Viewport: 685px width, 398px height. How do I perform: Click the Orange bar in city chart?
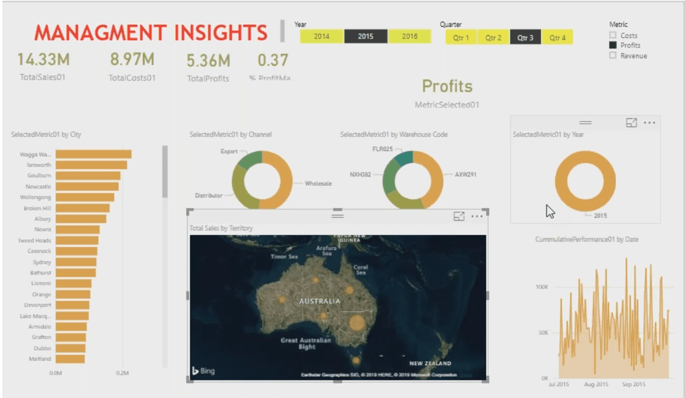[x=73, y=294]
